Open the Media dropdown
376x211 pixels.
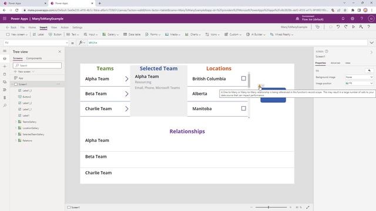coord(173,35)
